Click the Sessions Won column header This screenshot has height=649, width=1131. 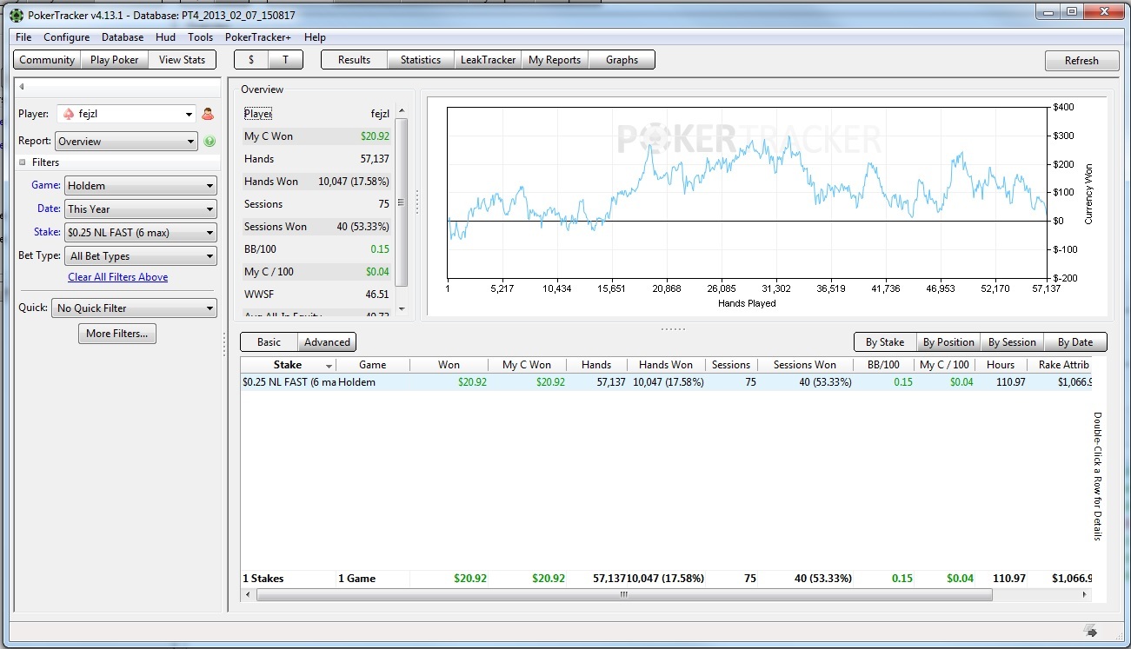click(805, 365)
